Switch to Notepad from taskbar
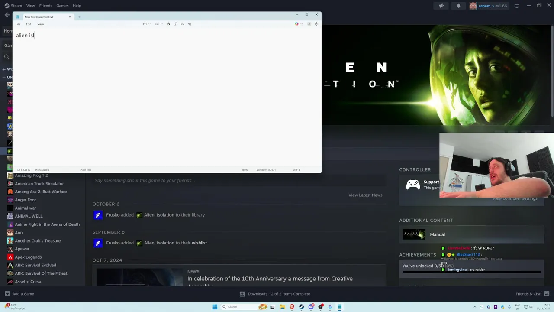554x312 pixels. [340, 307]
